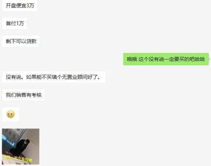Click the "首付1万" message bubble
The width and height of the screenshot is (211, 166).
coord(15,23)
